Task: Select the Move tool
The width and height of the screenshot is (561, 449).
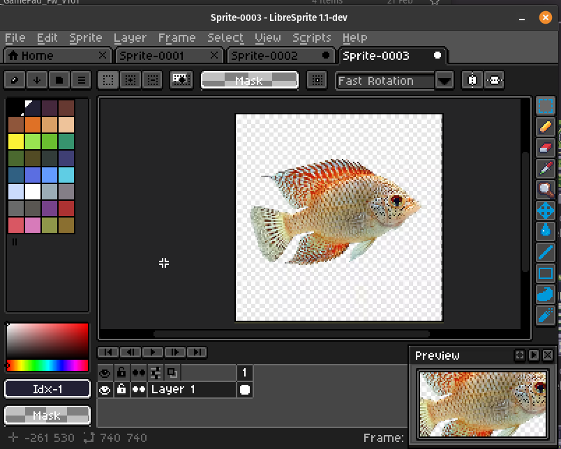Action: coord(546,210)
